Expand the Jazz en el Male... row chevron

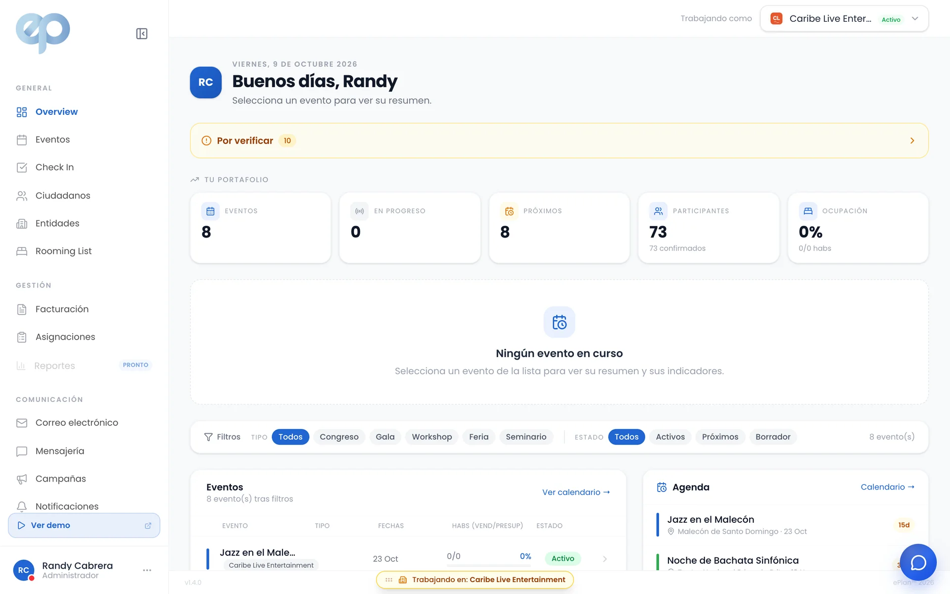point(605,559)
